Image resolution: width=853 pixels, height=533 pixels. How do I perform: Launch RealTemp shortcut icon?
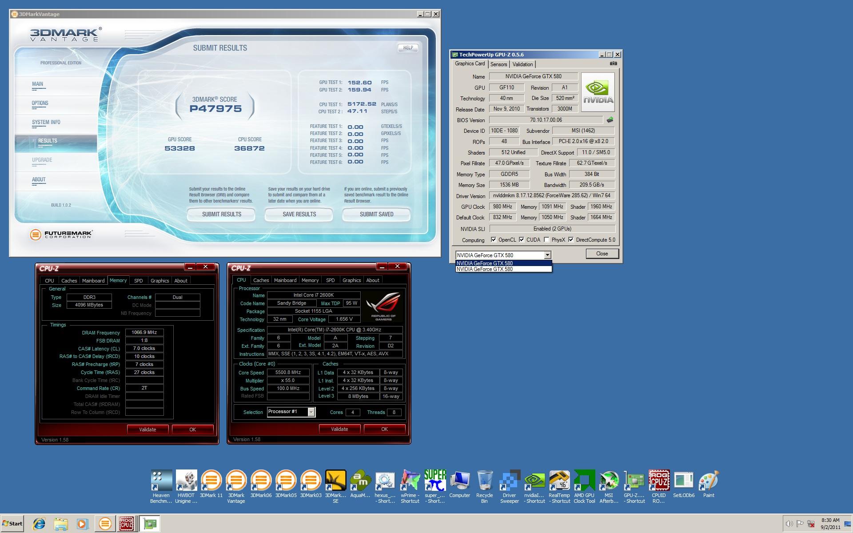pos(559,486)
